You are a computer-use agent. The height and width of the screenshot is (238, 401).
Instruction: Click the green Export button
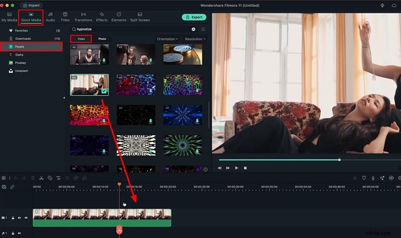194,17
